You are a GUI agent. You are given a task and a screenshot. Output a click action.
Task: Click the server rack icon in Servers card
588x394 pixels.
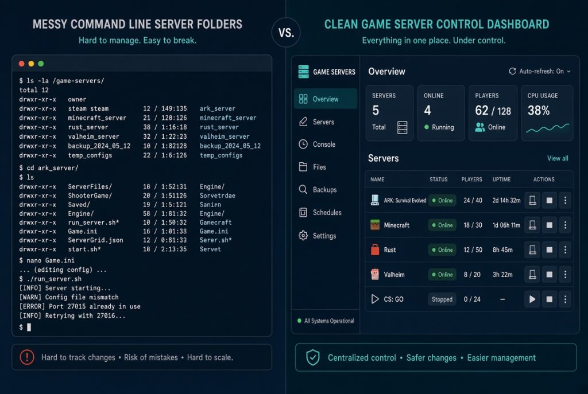(x=402, y=128)
